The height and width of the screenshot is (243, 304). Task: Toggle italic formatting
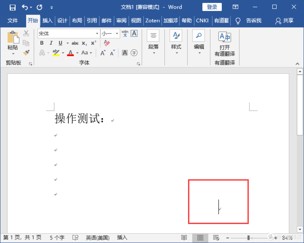51,43
